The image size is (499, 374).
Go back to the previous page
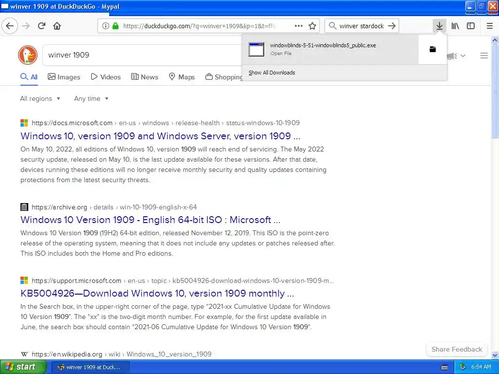click(10, 26)
